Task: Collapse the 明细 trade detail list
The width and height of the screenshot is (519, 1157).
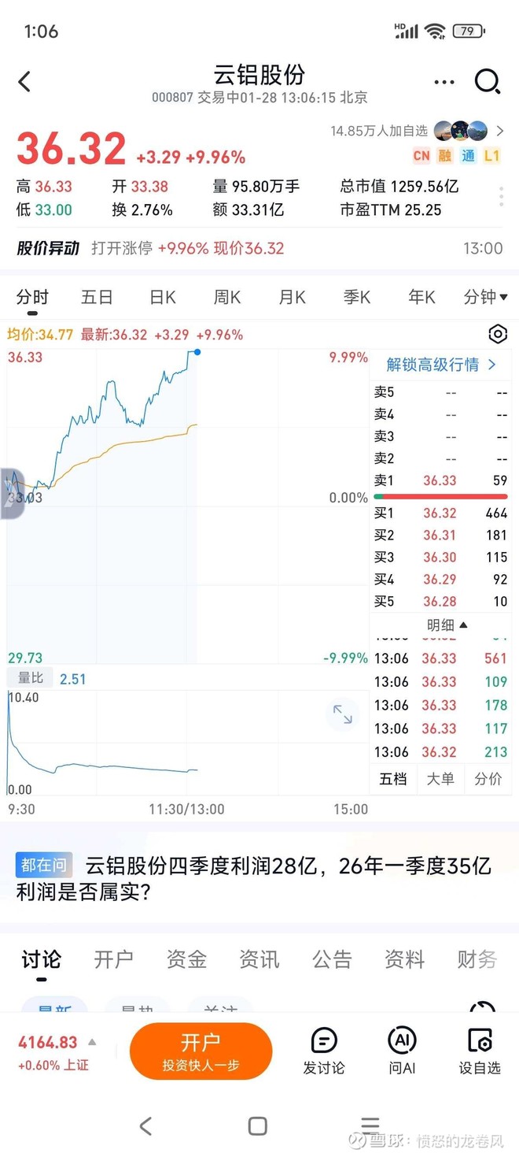Action: [x=445, y=625]
